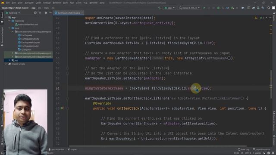This screenshot has height=155, width=276.
Task: Open the Event Log button
Action: pyautogui.click(x=244, y=149)
